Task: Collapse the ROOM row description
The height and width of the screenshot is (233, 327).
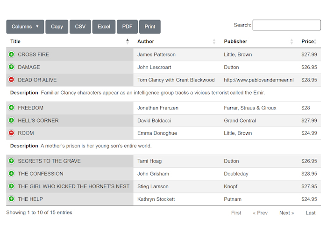Action: 11,133
